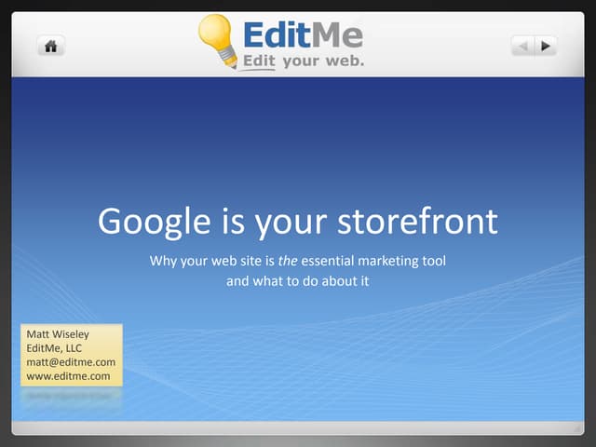Select the 'and what to do about it' line
Image resolution: width=596 pixels, height=447 pixels.
pos(298,280)
